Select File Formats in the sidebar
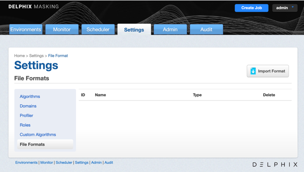The image size is (304, 172). pos(45,145)
